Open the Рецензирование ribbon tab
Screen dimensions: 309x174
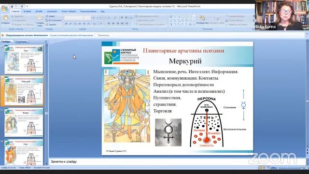point(88,12)
